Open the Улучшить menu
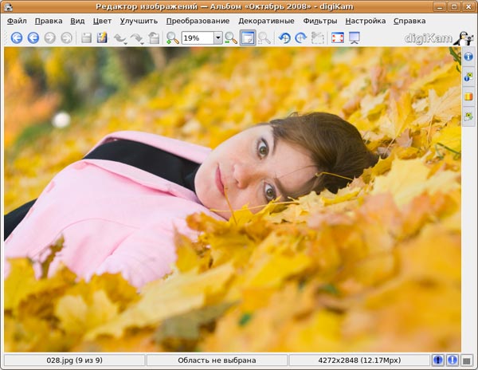 tap(139, 21)
